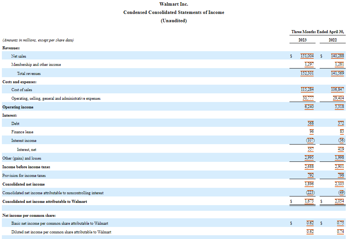Open 2022 basic net income per share 0.75
Screen dimensions: 348x239
point(340,223)
